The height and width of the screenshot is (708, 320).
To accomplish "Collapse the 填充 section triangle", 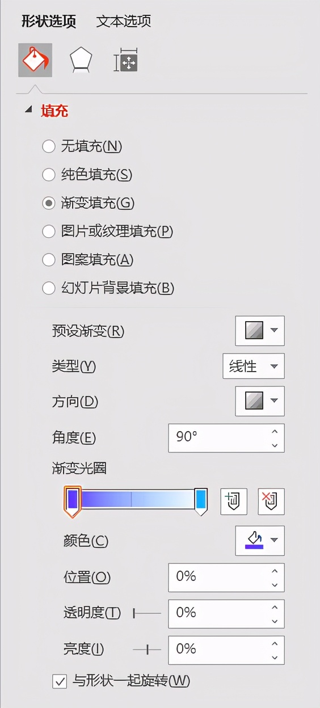I will coord(28,111).
